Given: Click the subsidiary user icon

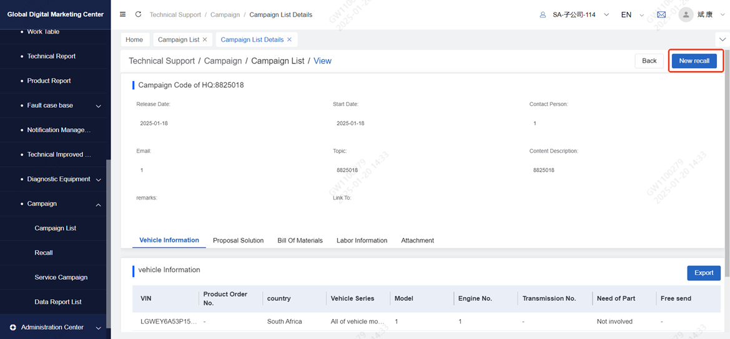Looking at the screenshot, I should point(543,14).
